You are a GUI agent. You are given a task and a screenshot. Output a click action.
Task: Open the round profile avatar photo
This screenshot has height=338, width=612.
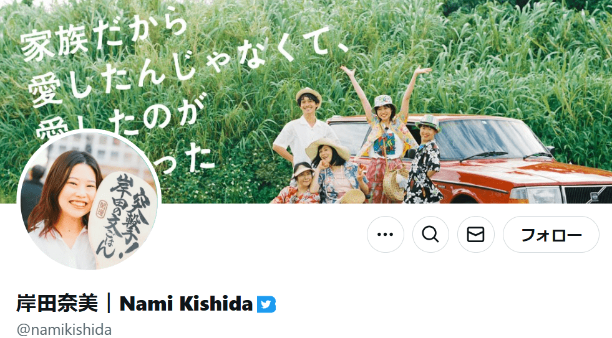tap(89, 200)
